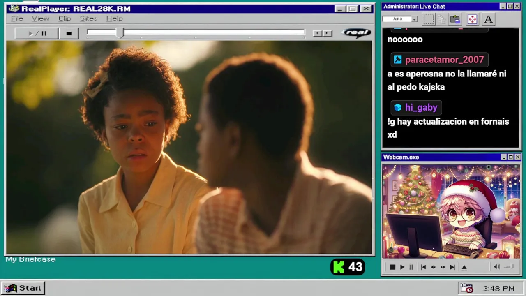Minimize the RealPlayer window
This screenshot has height=296, width=526.
(x=339, y=9)
